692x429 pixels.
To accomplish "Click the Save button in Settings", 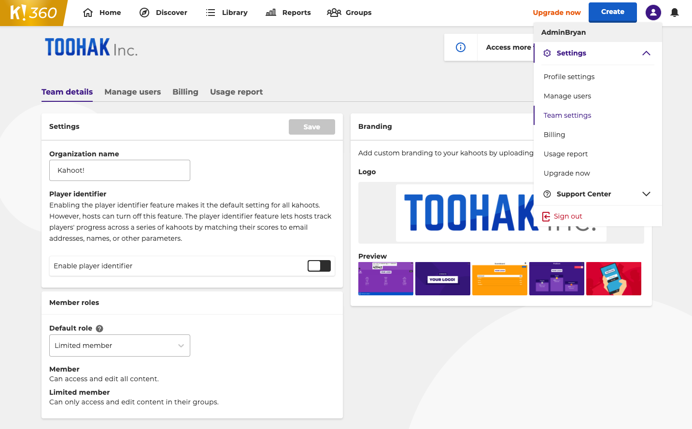I will coord(312,127).
